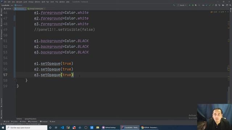Viewport: 232px width, 130px height.
Task: Open the VCS menu
Action: (57, 2)
